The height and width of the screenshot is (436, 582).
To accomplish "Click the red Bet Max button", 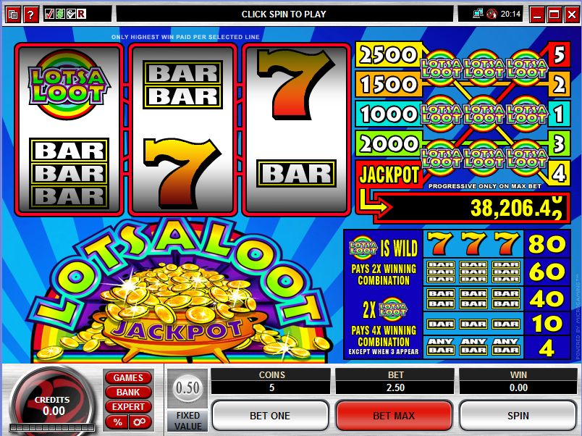I will [394, 416].
